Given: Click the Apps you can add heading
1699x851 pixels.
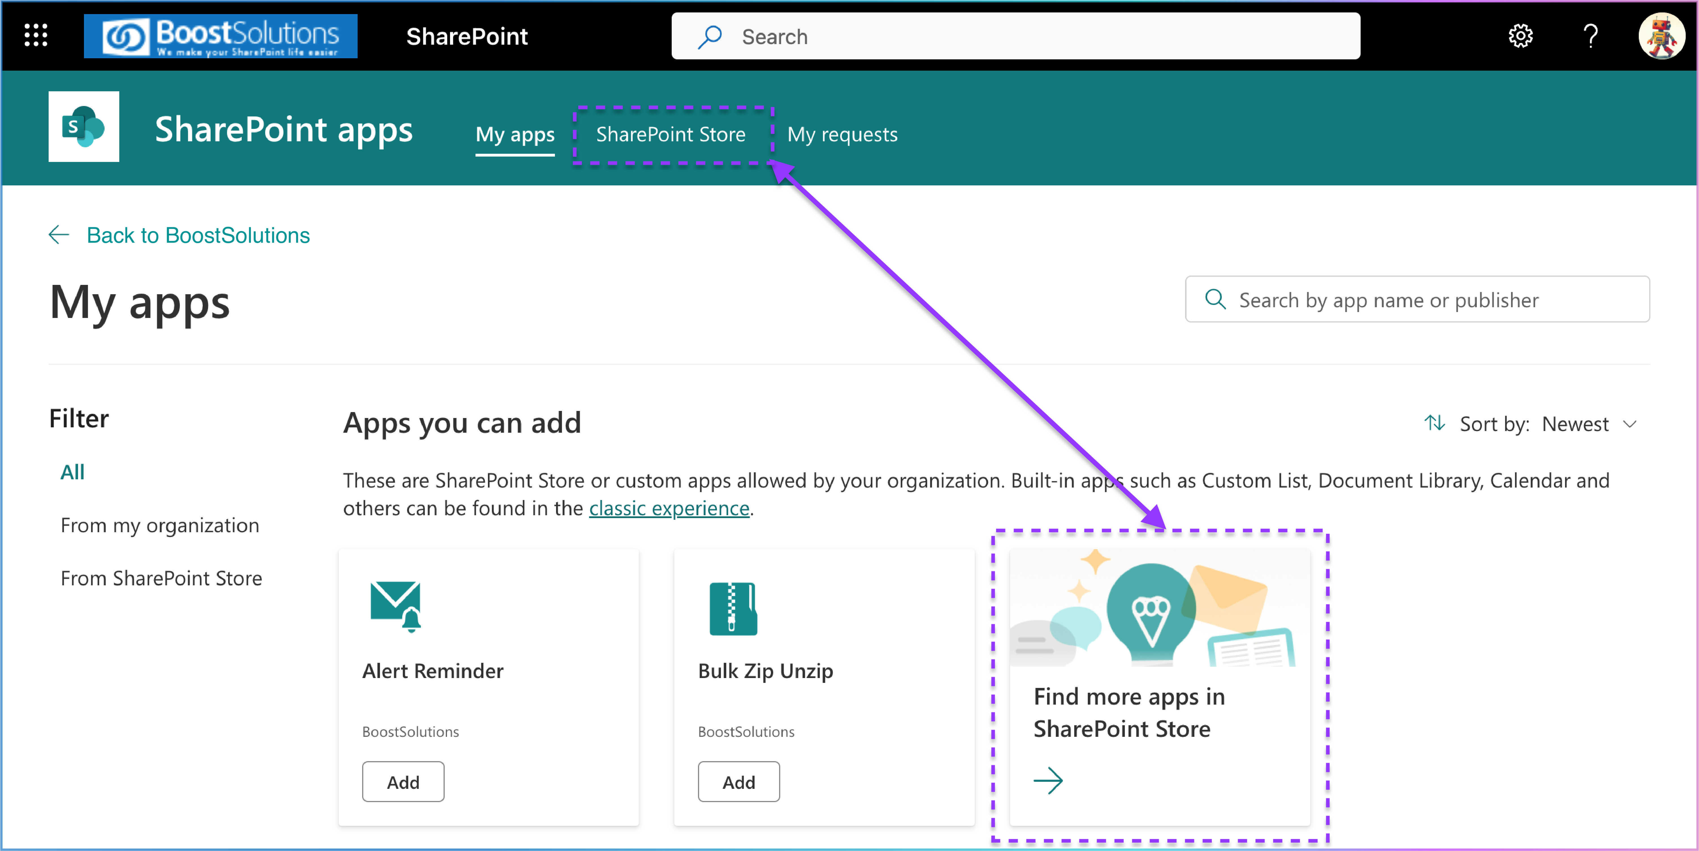Looking at the screenshot, I should pos(462,423).
